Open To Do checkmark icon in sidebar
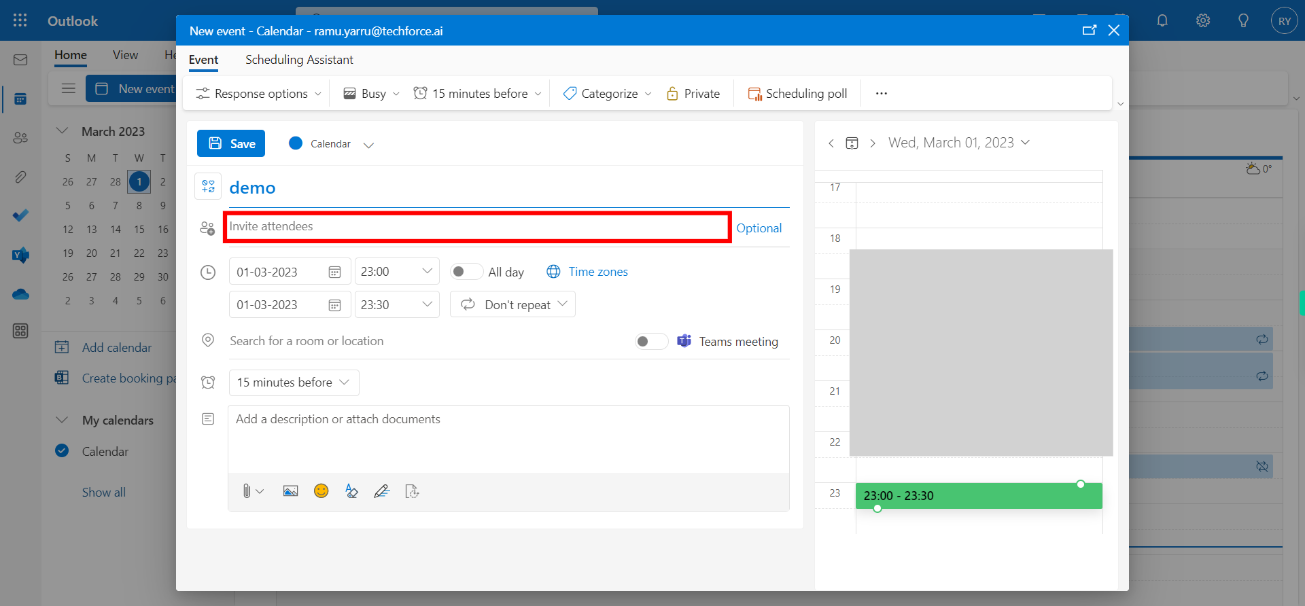 pyautogui.click(x=20, y=215)
